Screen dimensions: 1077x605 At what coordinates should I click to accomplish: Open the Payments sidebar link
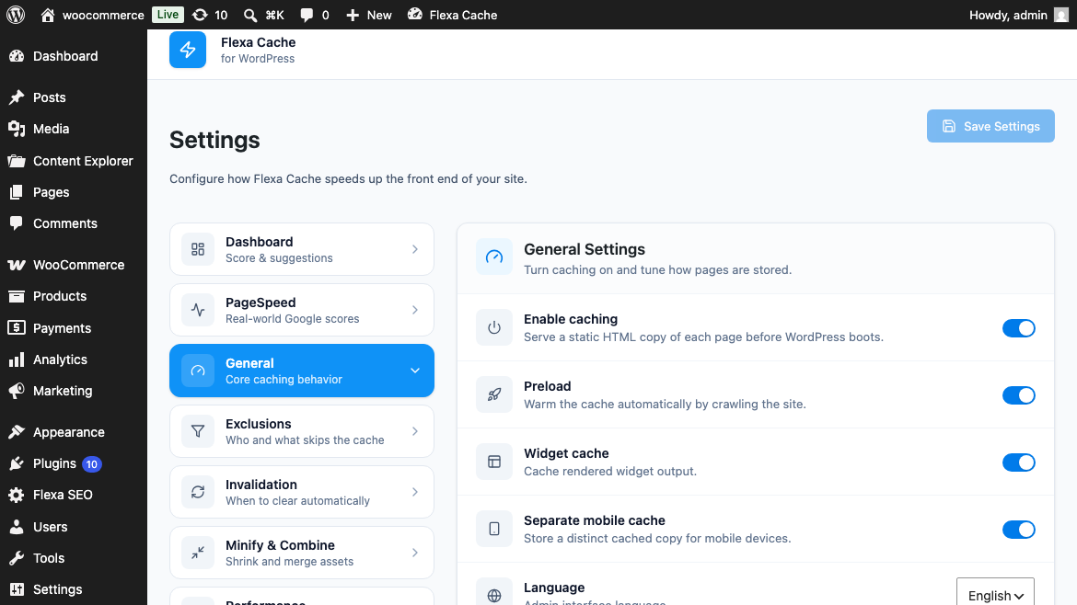coord(74,328)
